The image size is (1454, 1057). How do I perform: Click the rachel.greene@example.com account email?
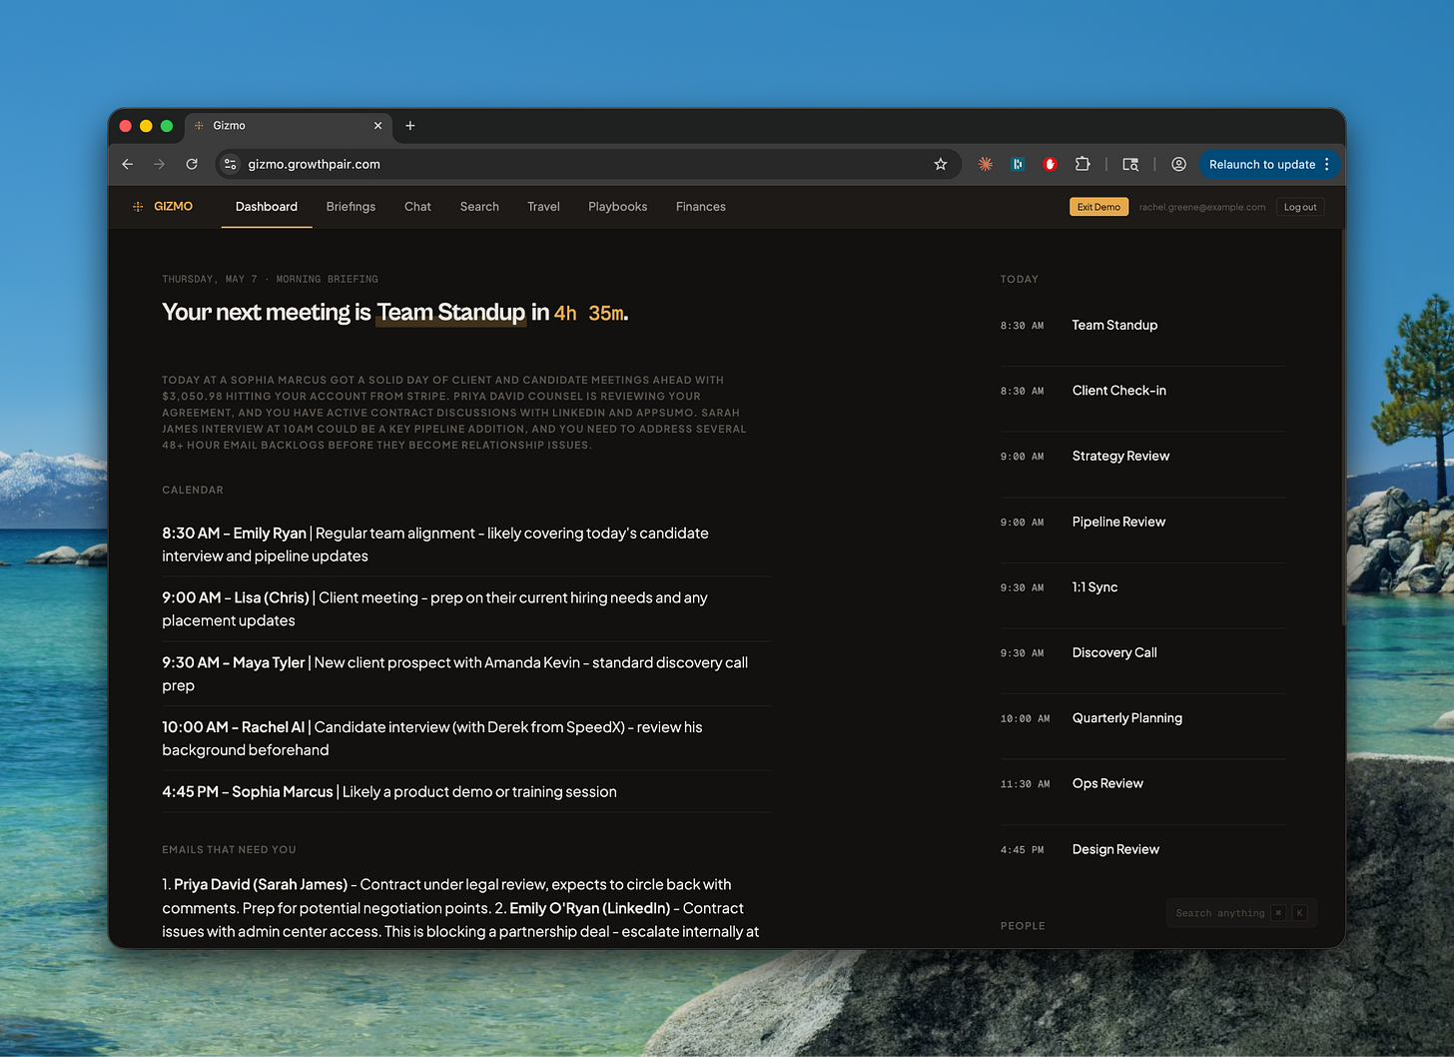click(x=1202, y=207)
